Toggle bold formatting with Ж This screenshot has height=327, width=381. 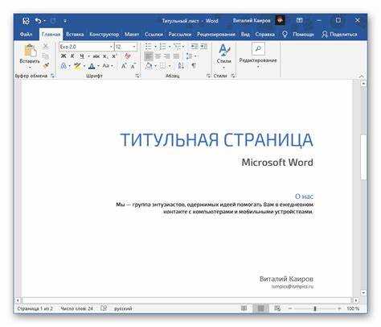pyautogui.click(x=63, y=56)
